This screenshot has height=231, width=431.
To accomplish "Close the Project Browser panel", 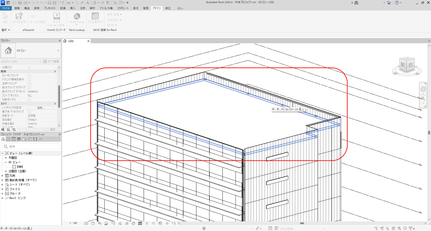I will coord(59,134).
